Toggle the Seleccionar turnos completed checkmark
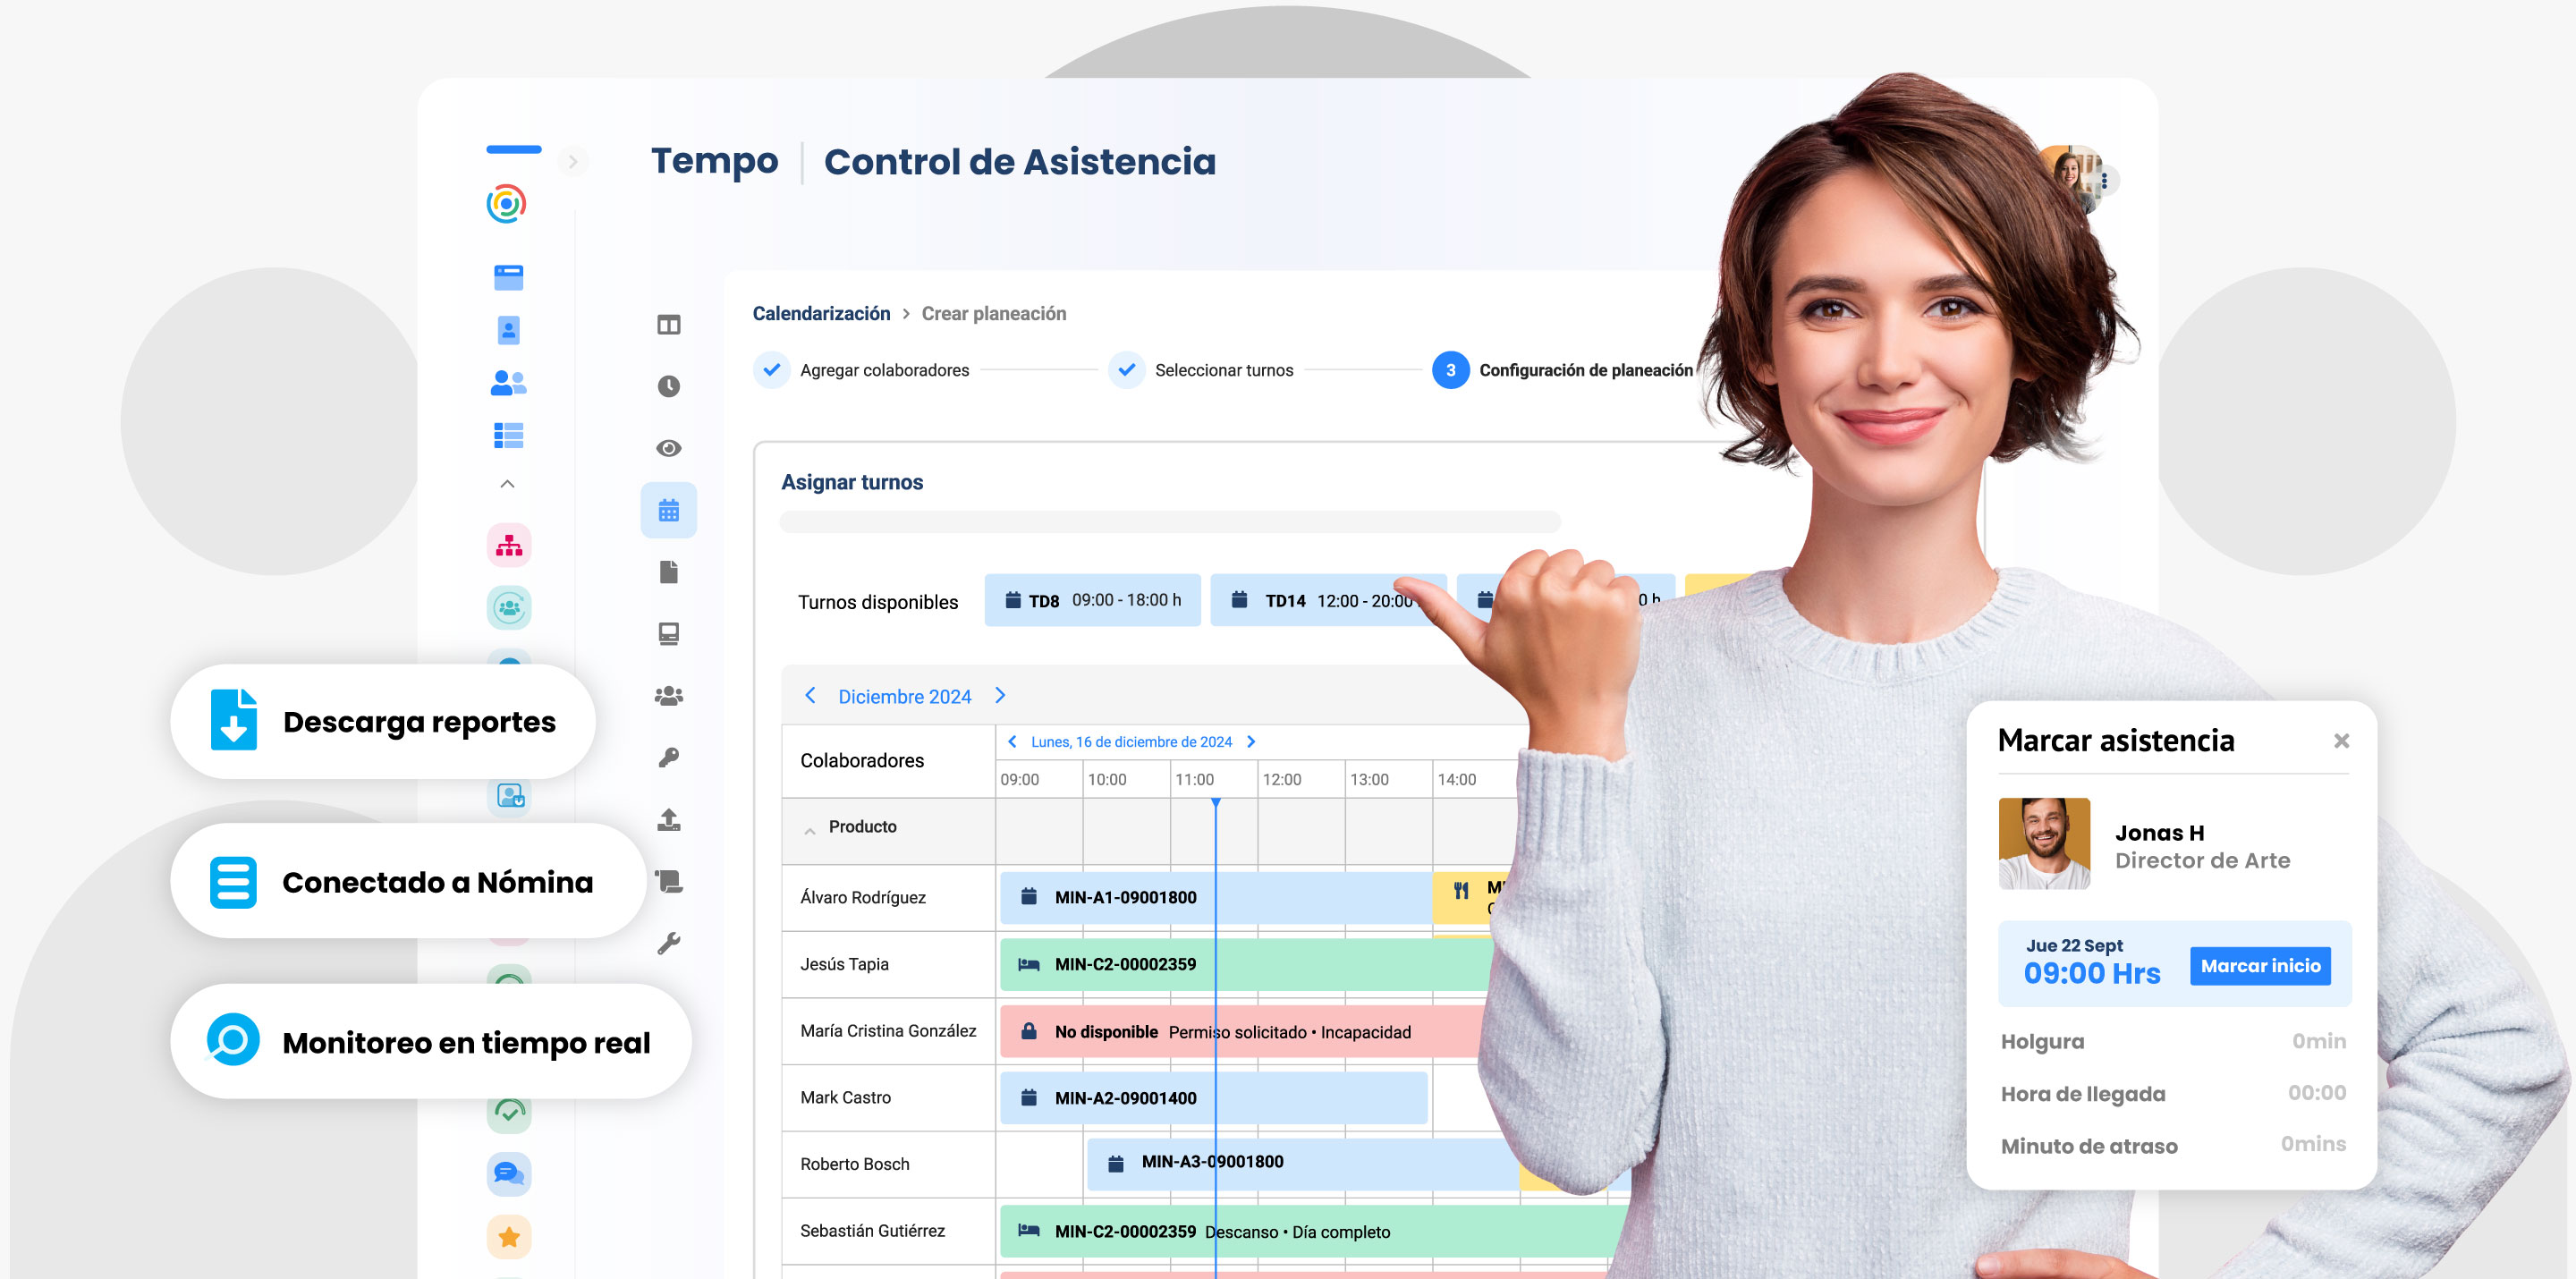Viewport: 2576px width, 1279px height. pyautogui.click(x=1127, y=369)
